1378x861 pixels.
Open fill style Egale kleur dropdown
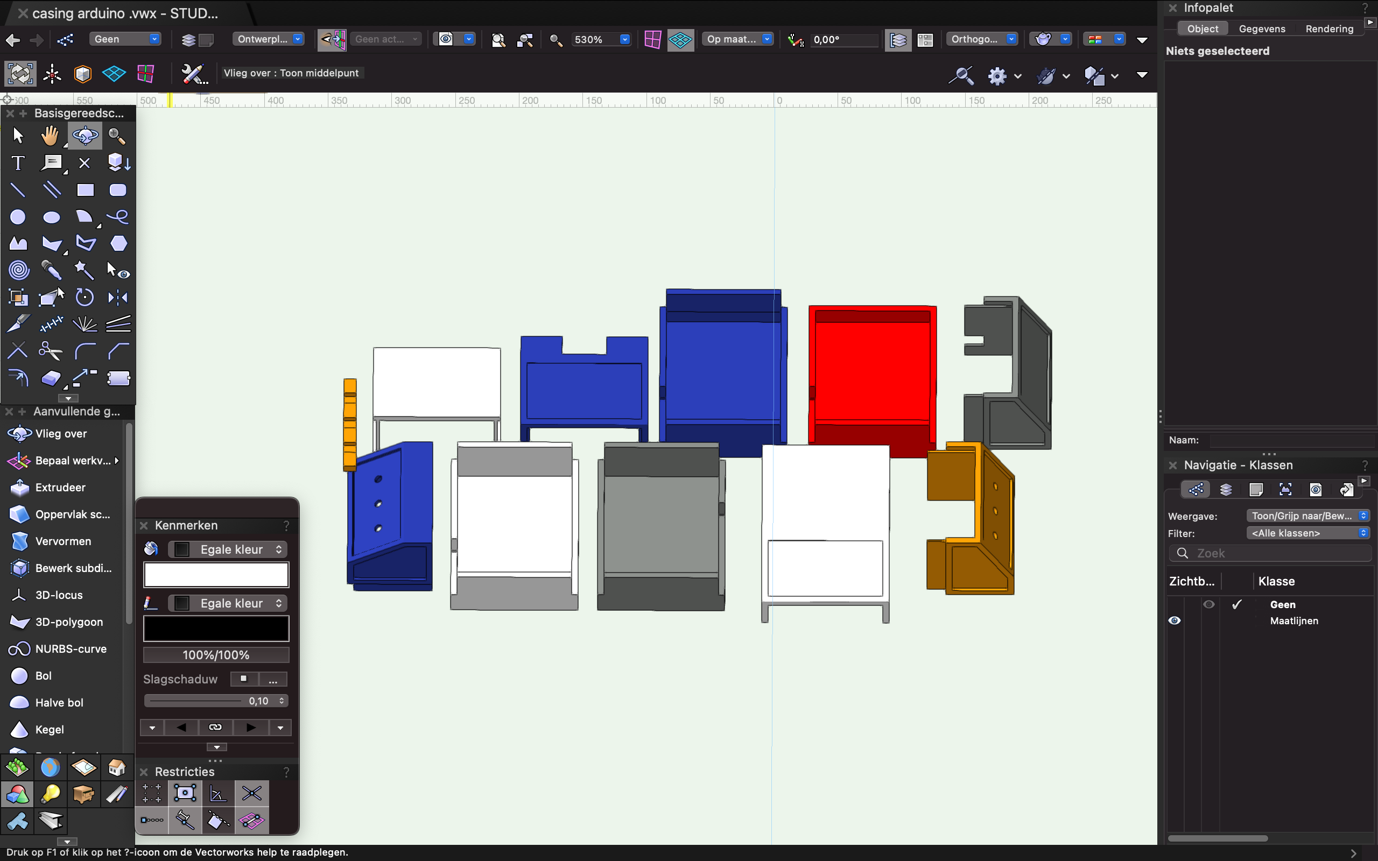point(228,549)
